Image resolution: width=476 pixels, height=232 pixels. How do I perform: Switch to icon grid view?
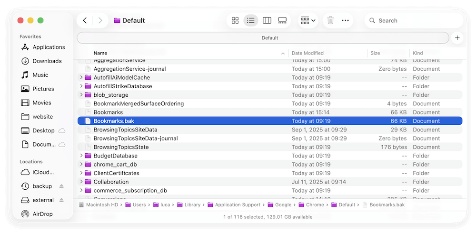point(235,20)
